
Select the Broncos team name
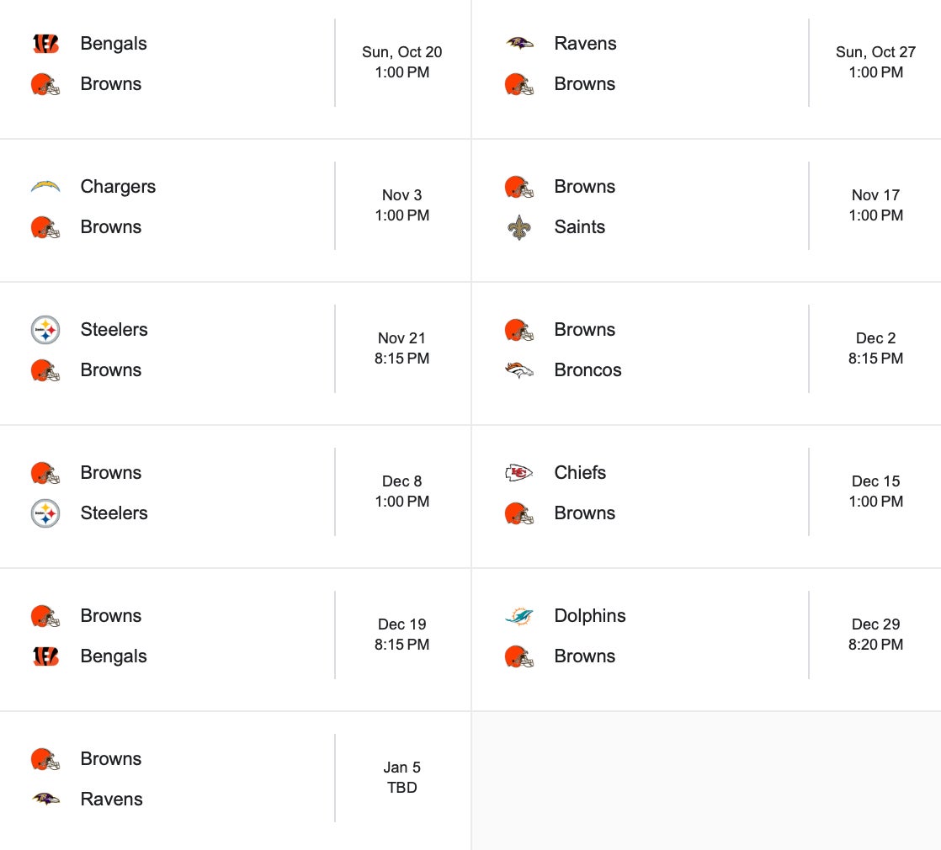[587, 370]
